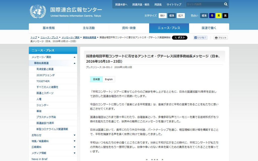Open 国連とスポーツ sidebar item
The image size is (258, 161).
point(53,93)
